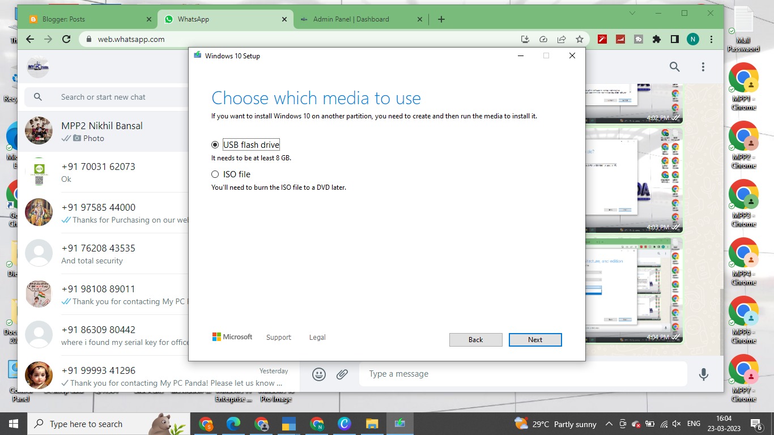
Task: Click the taskbar 'Type here to search' box
Action: [x=109, y=424]
